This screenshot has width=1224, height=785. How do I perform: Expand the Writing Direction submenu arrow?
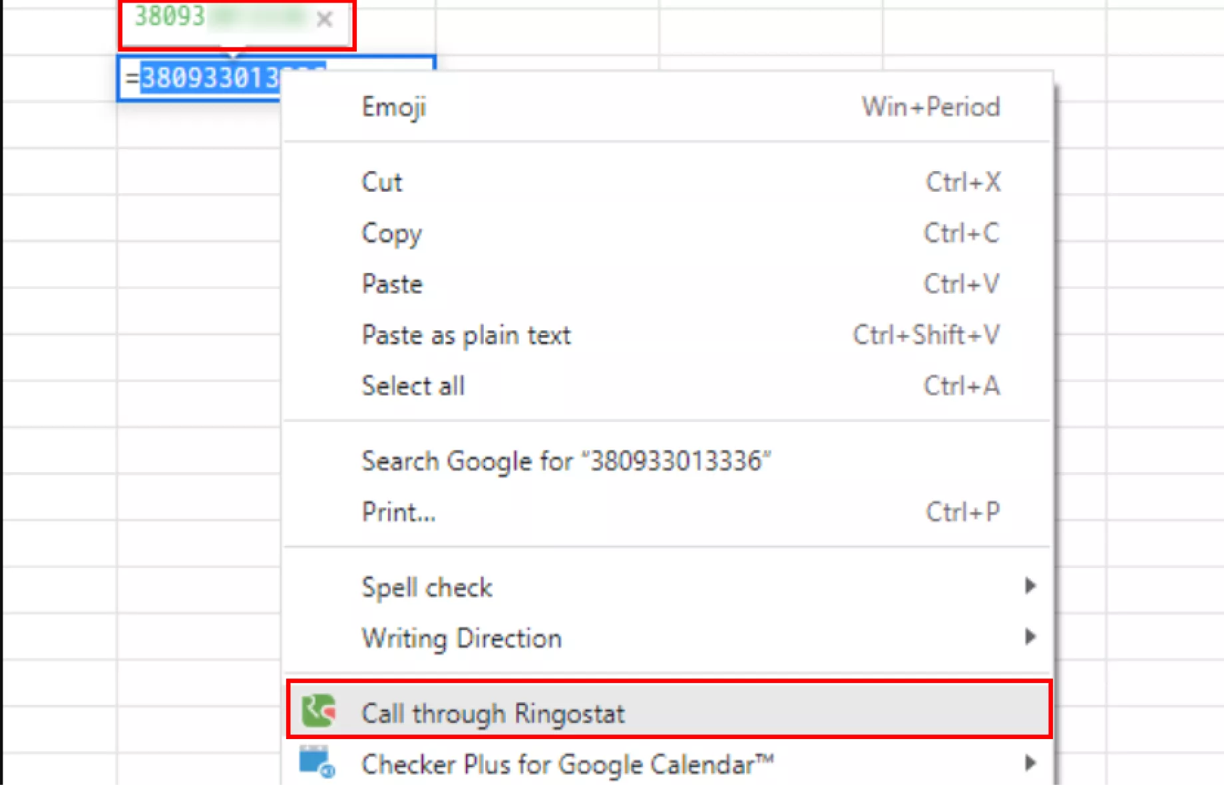1030,637
